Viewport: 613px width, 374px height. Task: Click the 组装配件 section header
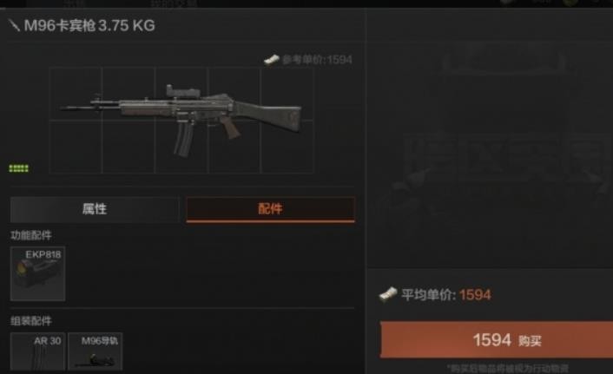pyautogui.click(x=31, y=321)
